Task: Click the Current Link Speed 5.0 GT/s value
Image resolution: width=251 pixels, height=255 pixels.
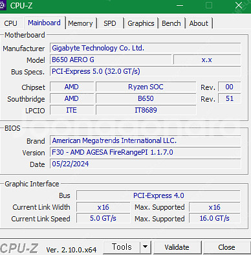Action: coord(104,218)
